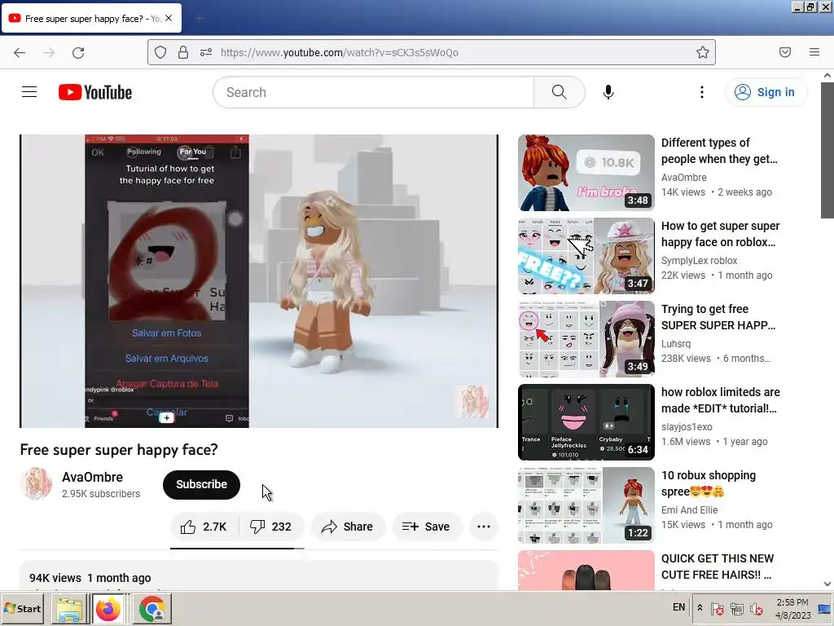Open tracking protection shield icon
This screenshot has width=834, height=626.
[160, 52]
